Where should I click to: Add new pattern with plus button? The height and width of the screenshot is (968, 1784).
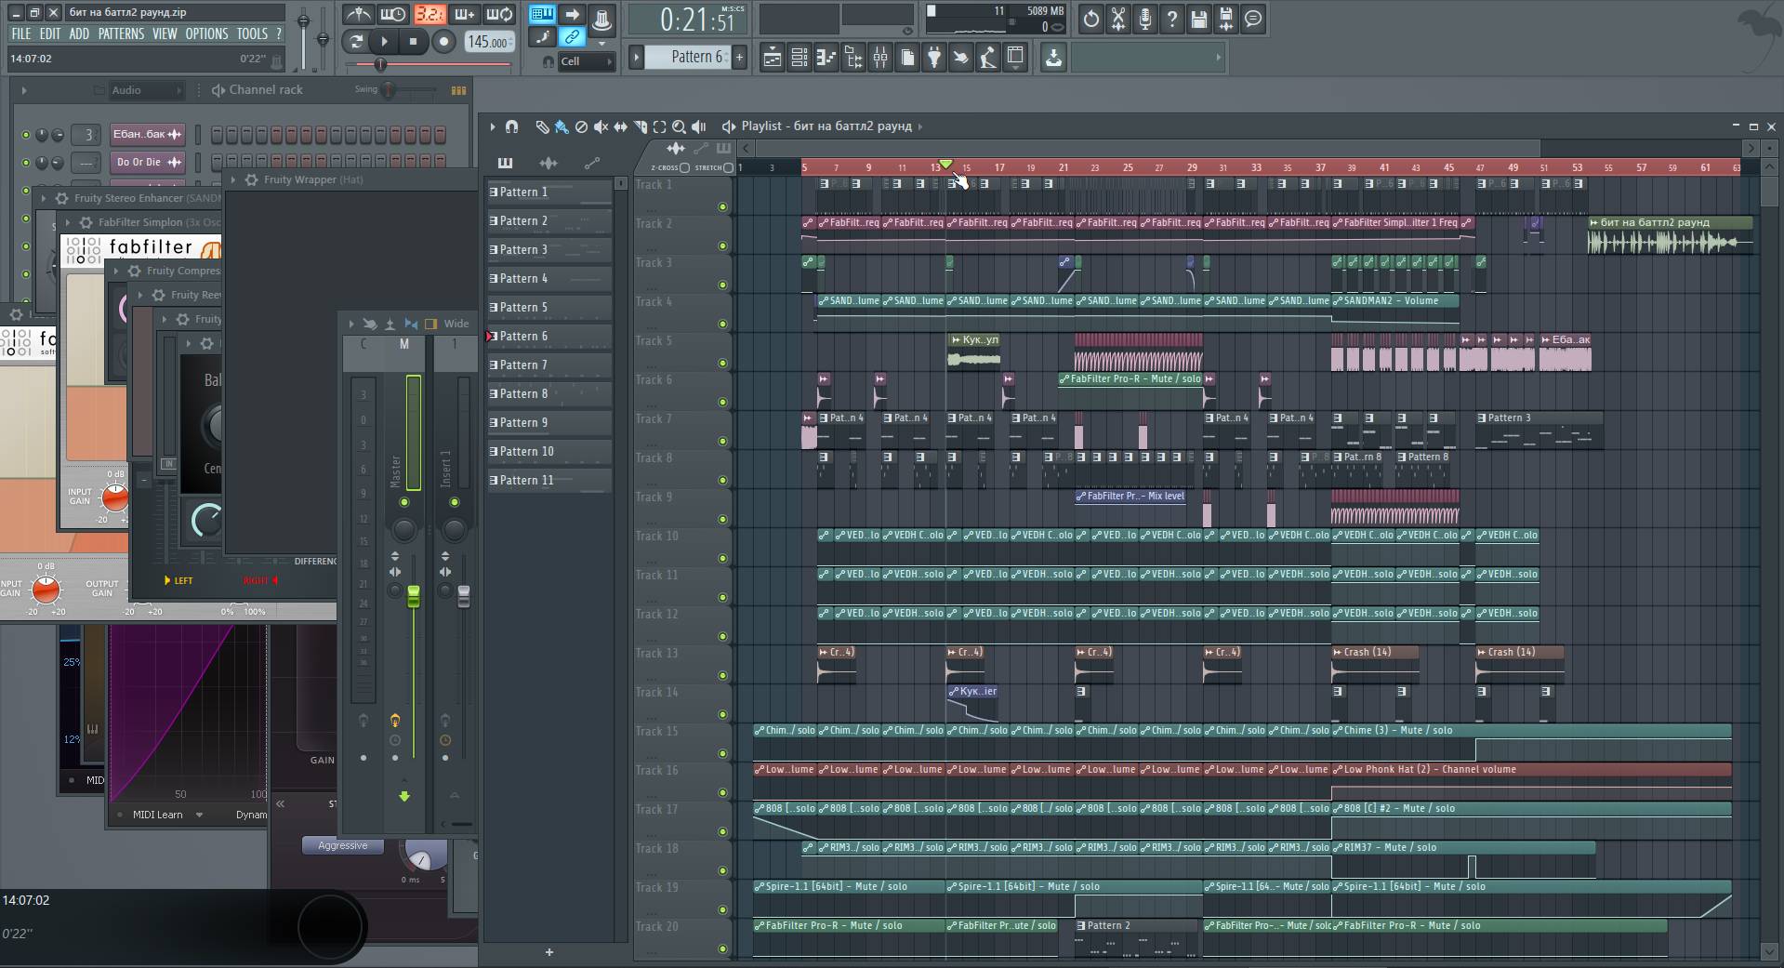tap(739, 57)
